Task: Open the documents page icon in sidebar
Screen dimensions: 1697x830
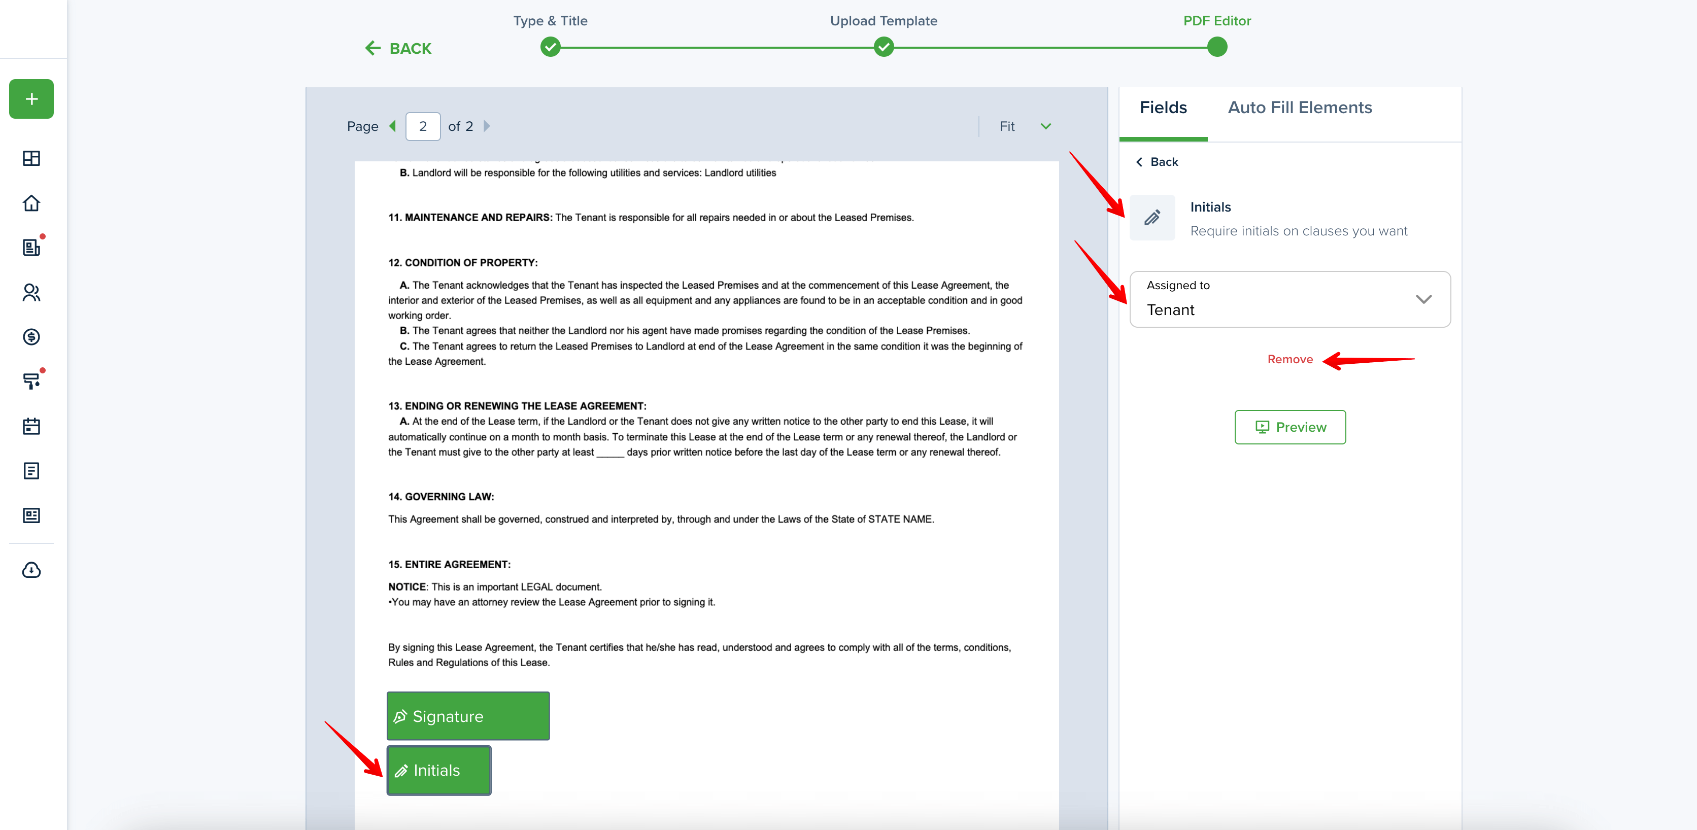Action: (31, 470)
